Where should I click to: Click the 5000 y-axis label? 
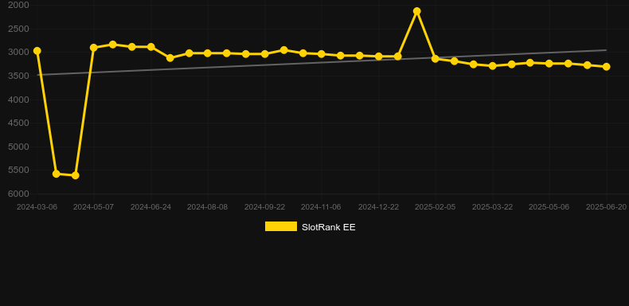pyautogui.click(x=18, y=147)
